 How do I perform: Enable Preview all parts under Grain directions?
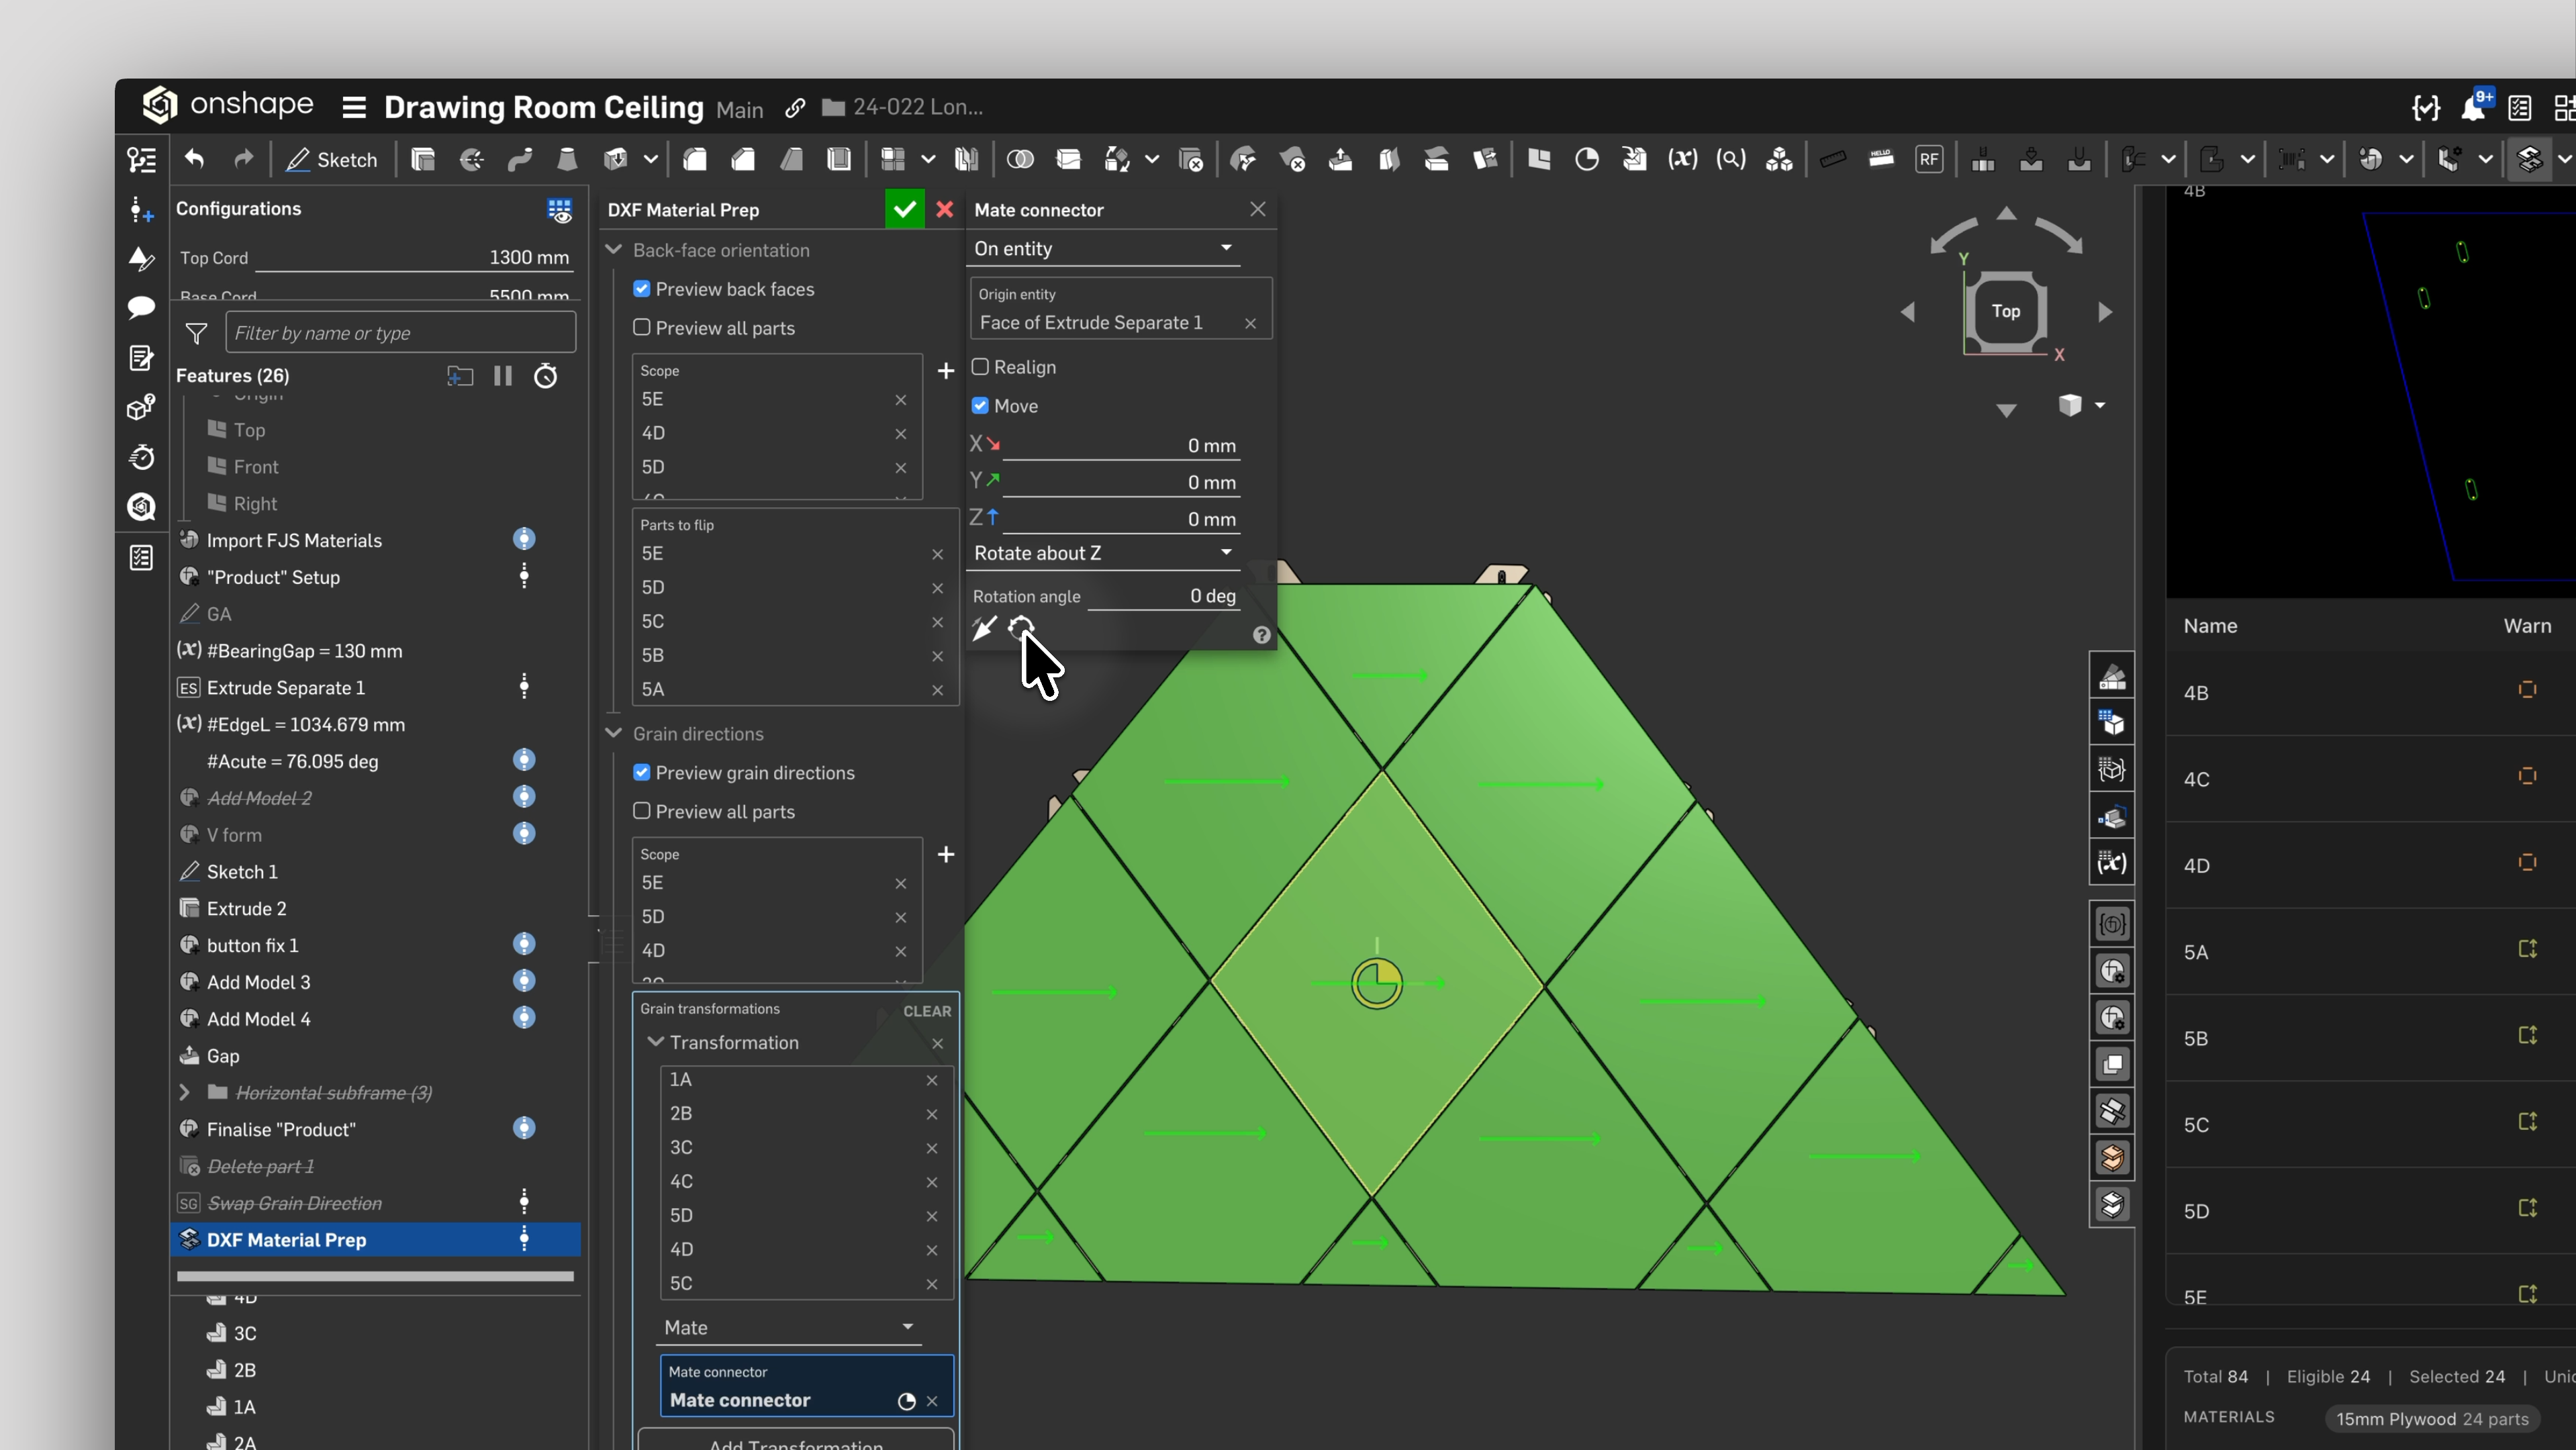coord(642,811)
